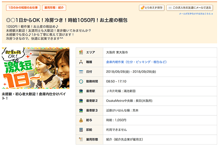Image resolution: width=219 pixels, height=146 pixels.
Task: Click the station text OsakaMetro中央線：長田(大阪府)
Action: click(x=129, y=101)
